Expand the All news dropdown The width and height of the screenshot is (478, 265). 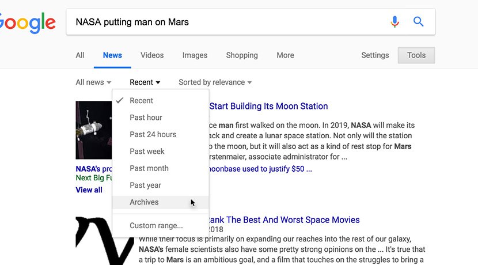click(x=93, y=82)
